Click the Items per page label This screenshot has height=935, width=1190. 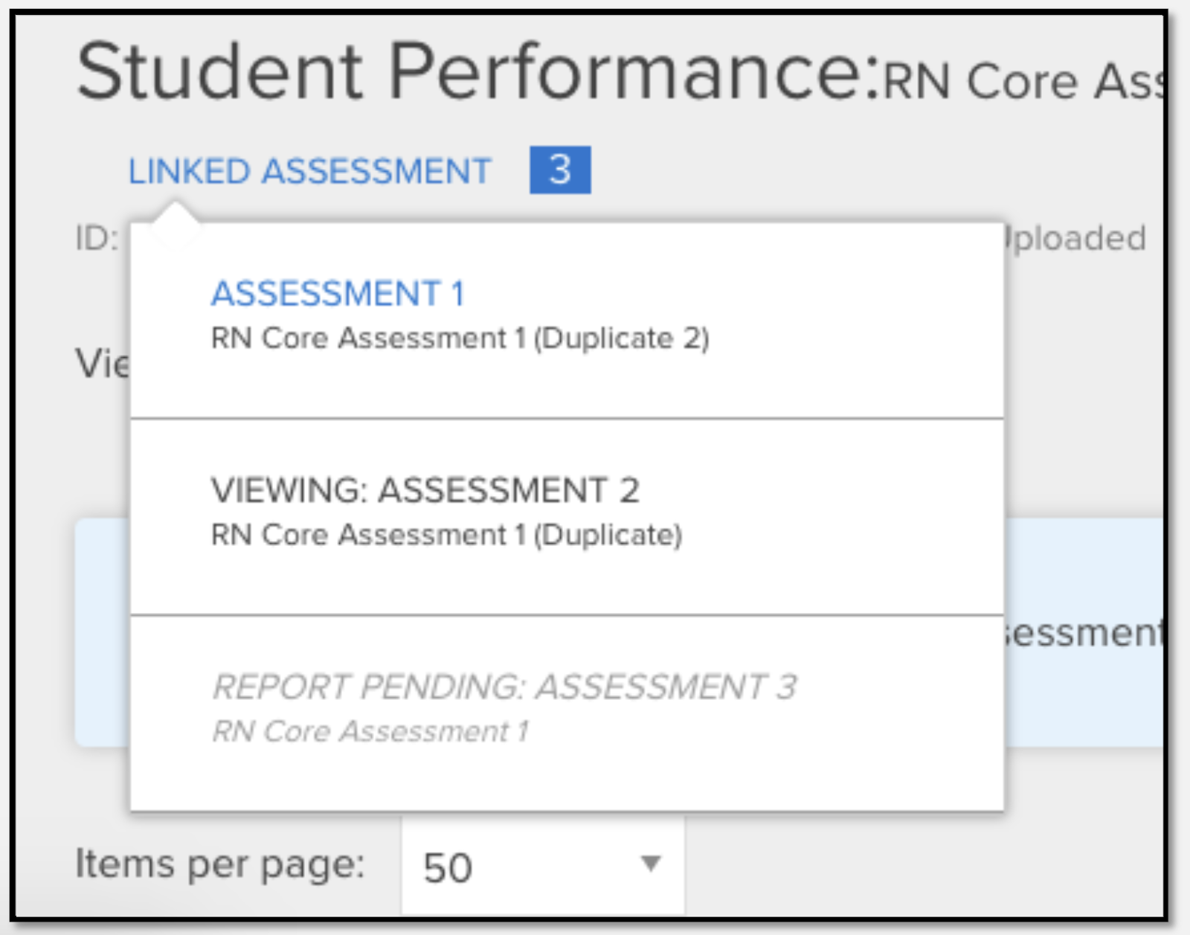click(x=216, y=864)
